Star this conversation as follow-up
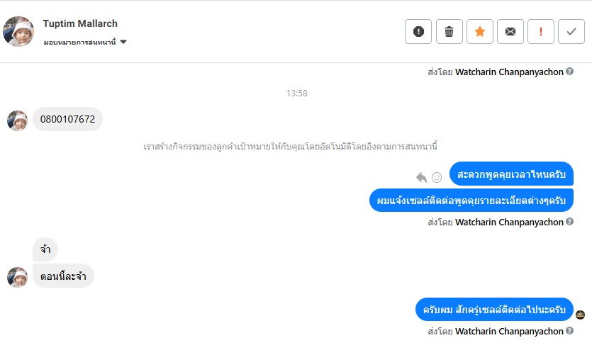This screenshot has height=355, width=592. [x=479, y=32]
